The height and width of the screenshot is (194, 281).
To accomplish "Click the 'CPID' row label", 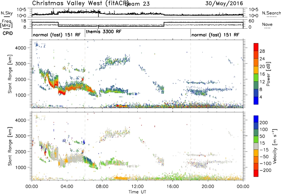I will point(8,33).
